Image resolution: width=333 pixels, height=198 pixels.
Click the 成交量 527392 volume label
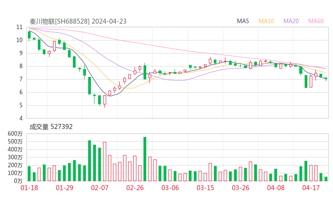click(51, 127)
